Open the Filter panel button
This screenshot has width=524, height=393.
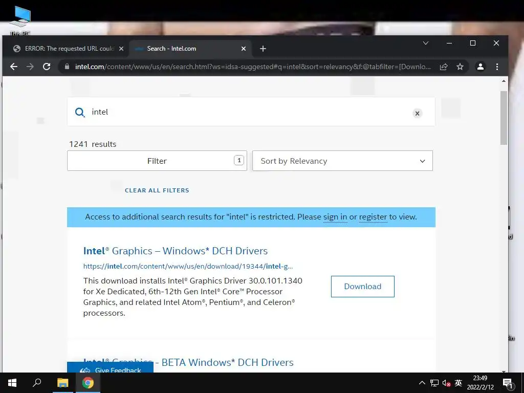[x=157, y=161]
